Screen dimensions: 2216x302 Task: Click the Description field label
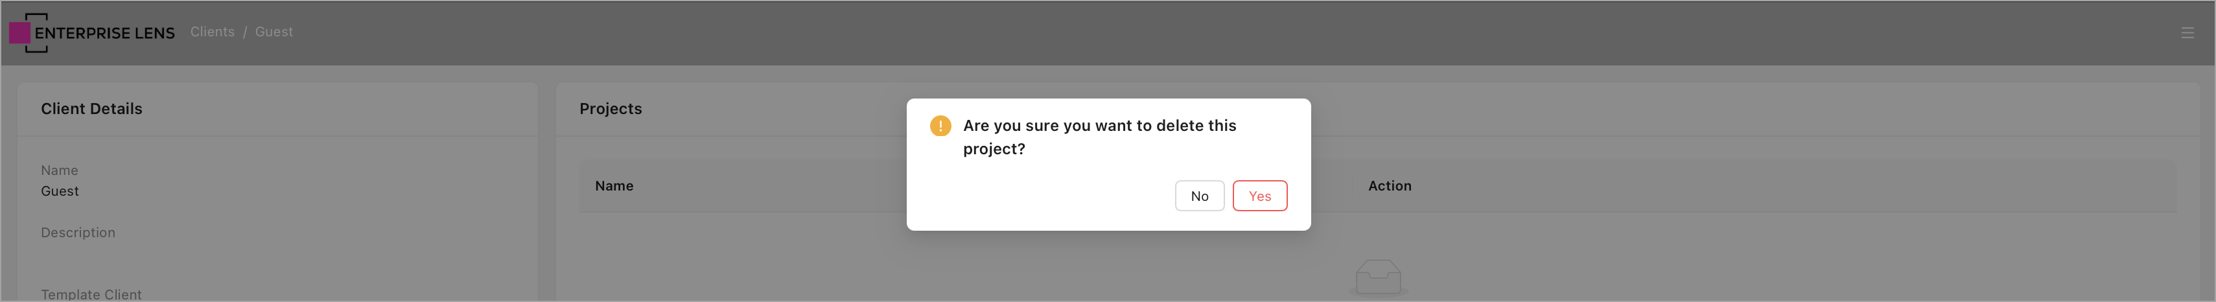coord(77,232)
